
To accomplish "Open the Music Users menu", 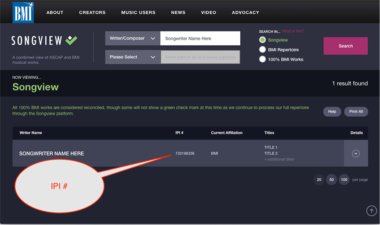I will [x=138, y=13].
